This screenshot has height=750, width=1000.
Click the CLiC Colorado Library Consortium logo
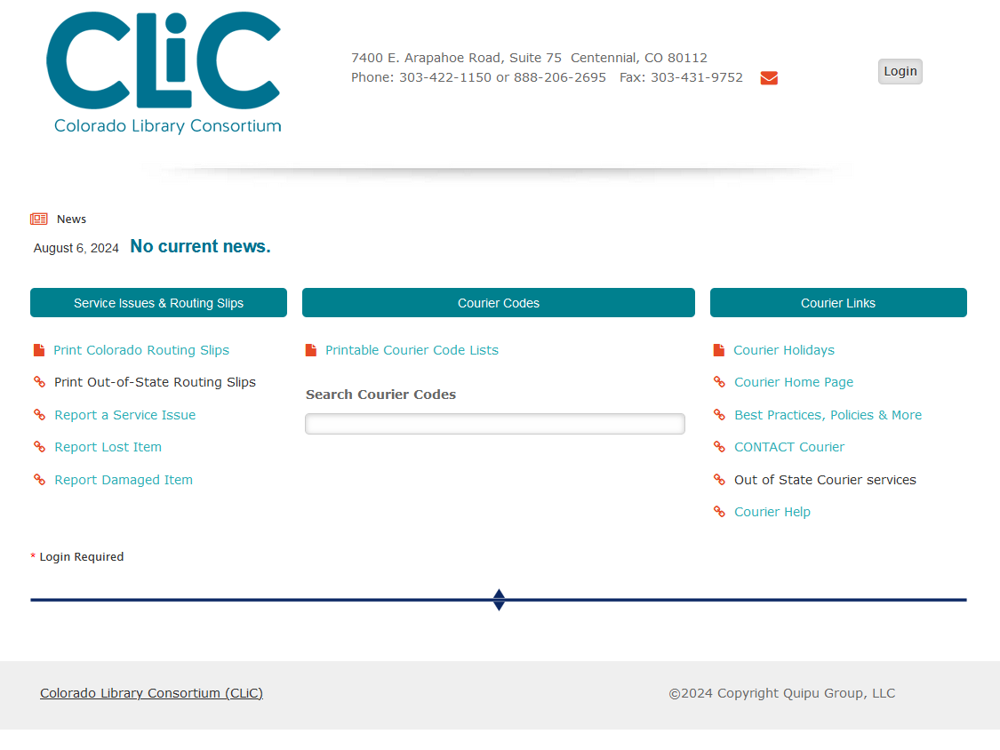tap(164, 73)
